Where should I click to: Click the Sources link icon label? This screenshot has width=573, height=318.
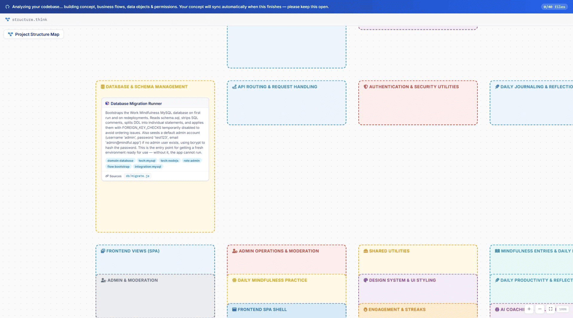click(113, 176)
